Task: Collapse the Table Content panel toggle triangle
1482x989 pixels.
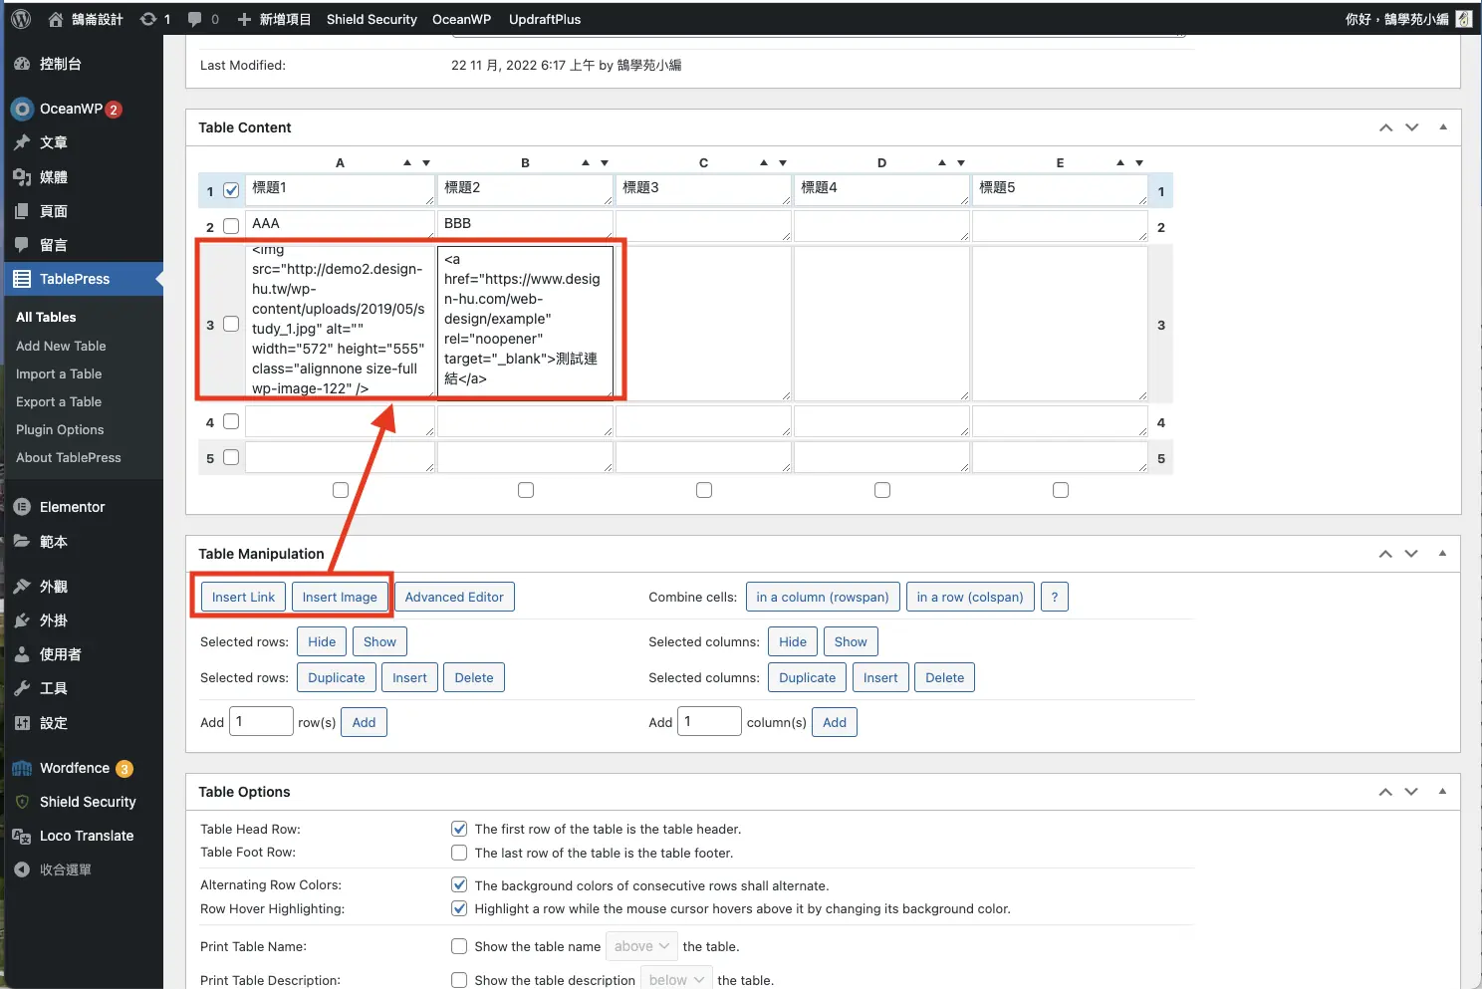Action: pos(1443,126)
